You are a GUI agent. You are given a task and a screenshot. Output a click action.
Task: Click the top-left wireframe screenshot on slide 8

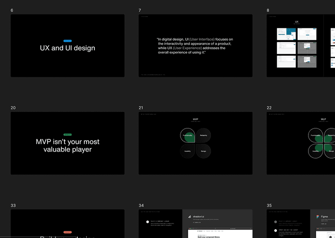286,34
